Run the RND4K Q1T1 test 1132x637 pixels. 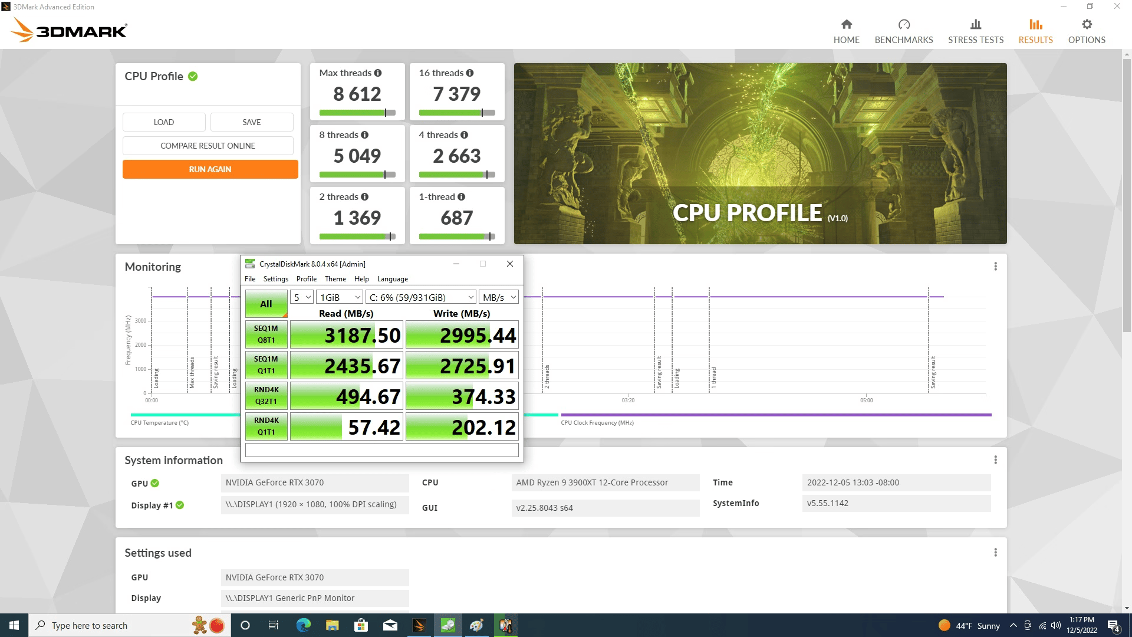266,426
